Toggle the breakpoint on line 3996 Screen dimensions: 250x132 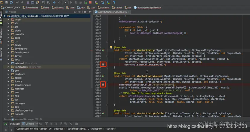point(103,85)
